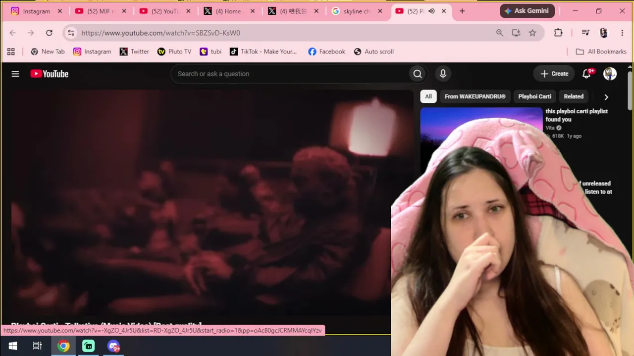View site information for youtube.com
Image resolution: width=634 pixels, height=356 pixels.
[71, 33]
